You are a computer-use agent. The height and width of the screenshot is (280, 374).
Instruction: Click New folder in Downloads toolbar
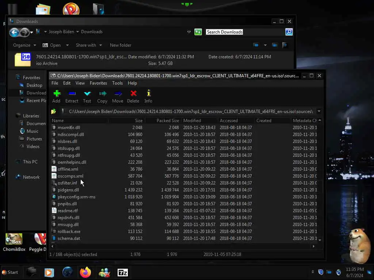point(121,45)
